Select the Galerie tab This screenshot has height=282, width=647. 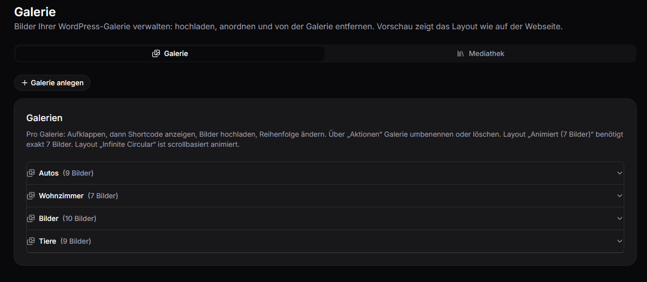[x=170, y=53]
